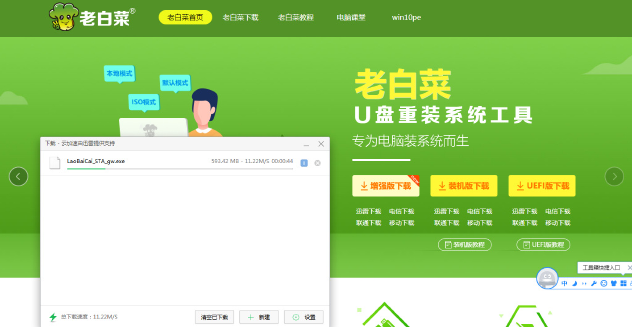Screen dimensions: 632x327
Task: Go to the 老白菜首页 tab
Action: [x=185, y=17]
